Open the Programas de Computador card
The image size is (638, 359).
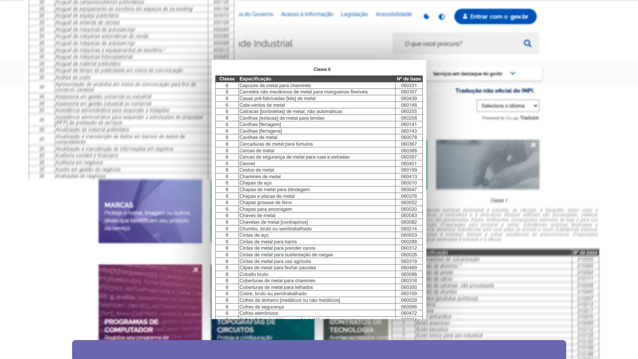pos(150,302)
